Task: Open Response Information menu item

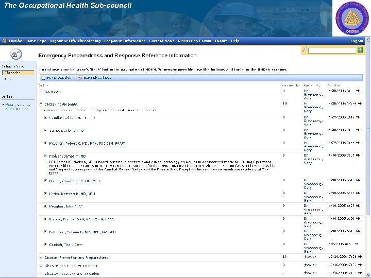Action: point(125,41)
